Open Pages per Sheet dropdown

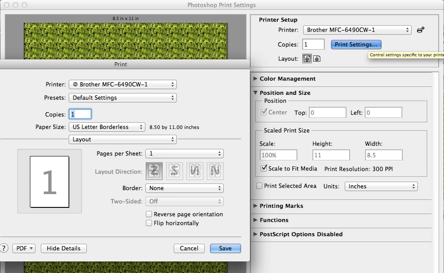click(x=184, y=153)
